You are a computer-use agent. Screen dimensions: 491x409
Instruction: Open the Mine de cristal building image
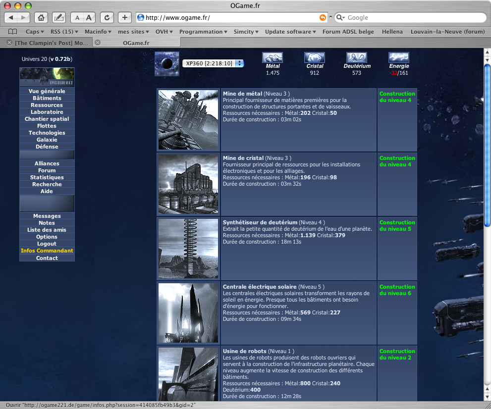188,184
